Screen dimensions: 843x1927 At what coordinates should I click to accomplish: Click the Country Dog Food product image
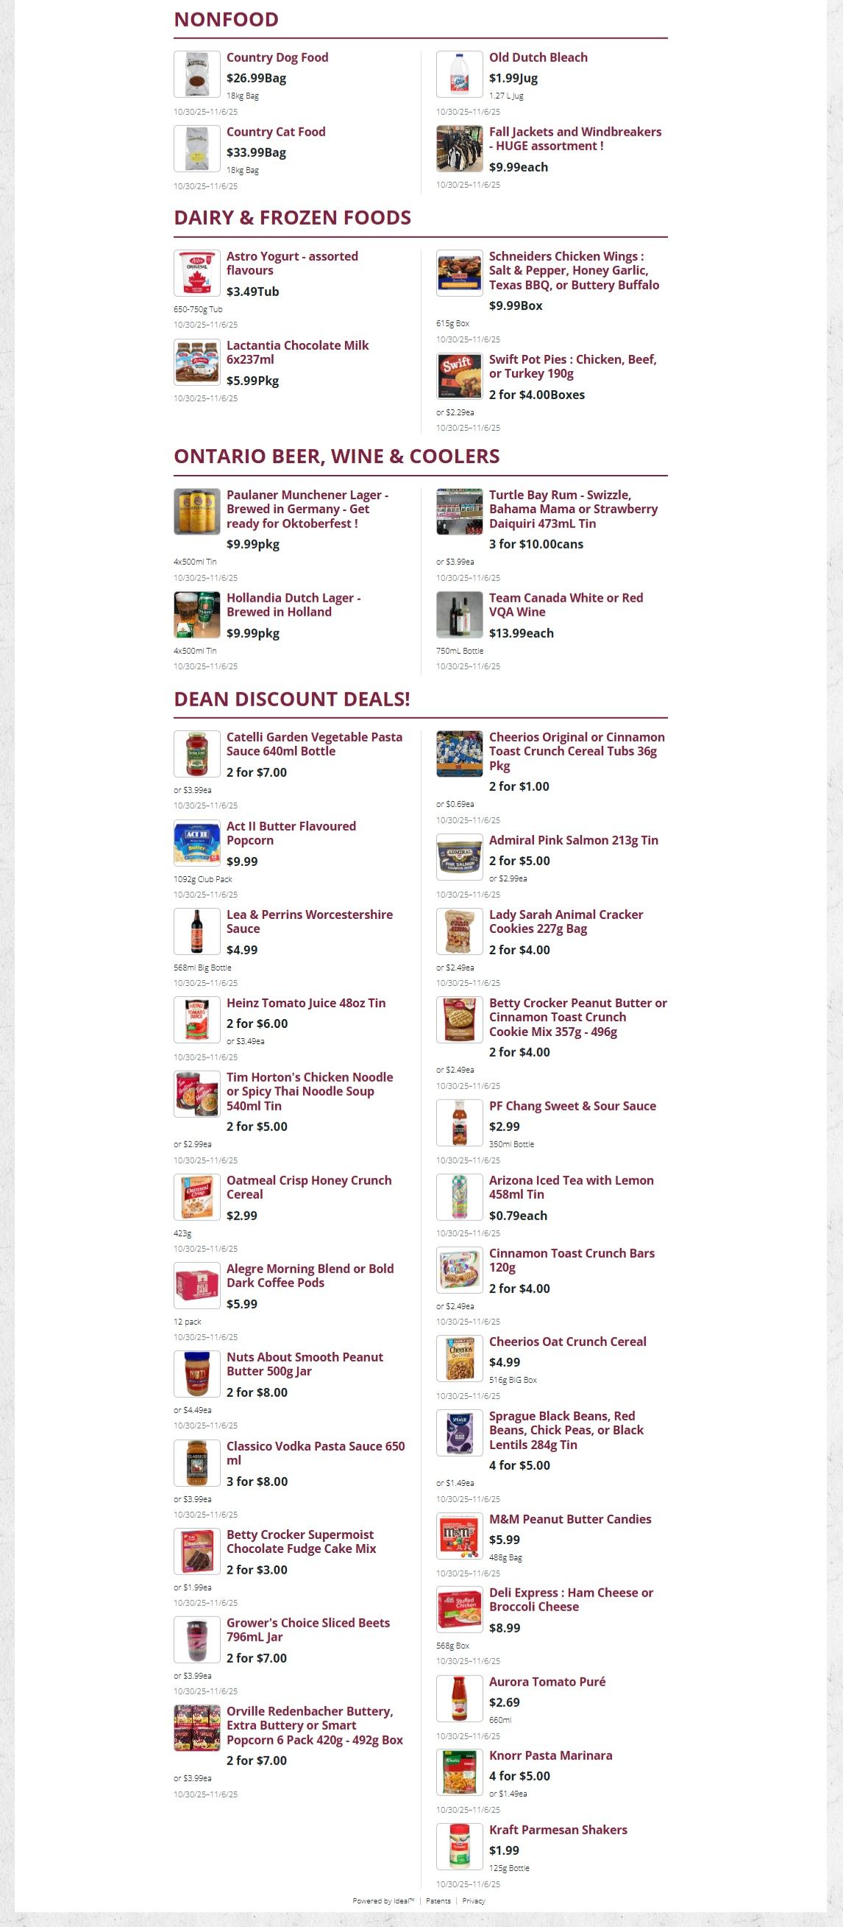click(x=196, y=74)
